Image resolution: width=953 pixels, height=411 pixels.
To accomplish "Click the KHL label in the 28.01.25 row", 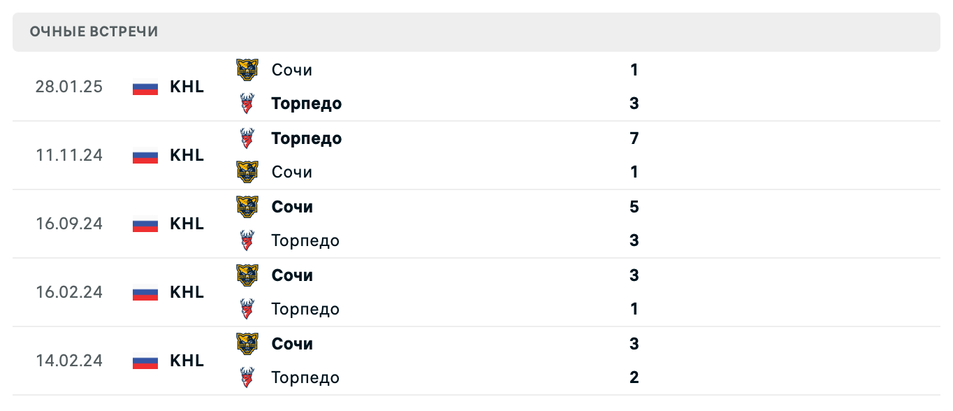I will 187,87.
